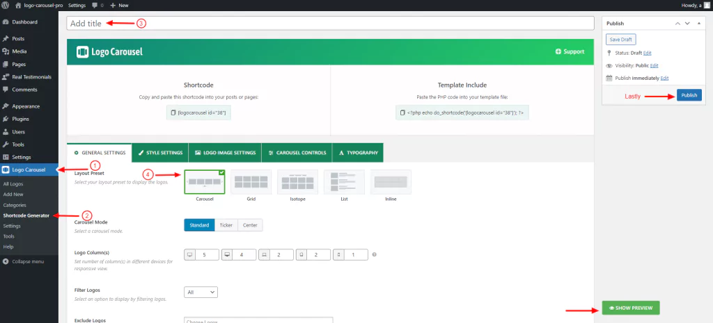Open the Exclude Logos chooser field
This screenshot has width=713, height=323.
tap(258, 320)
